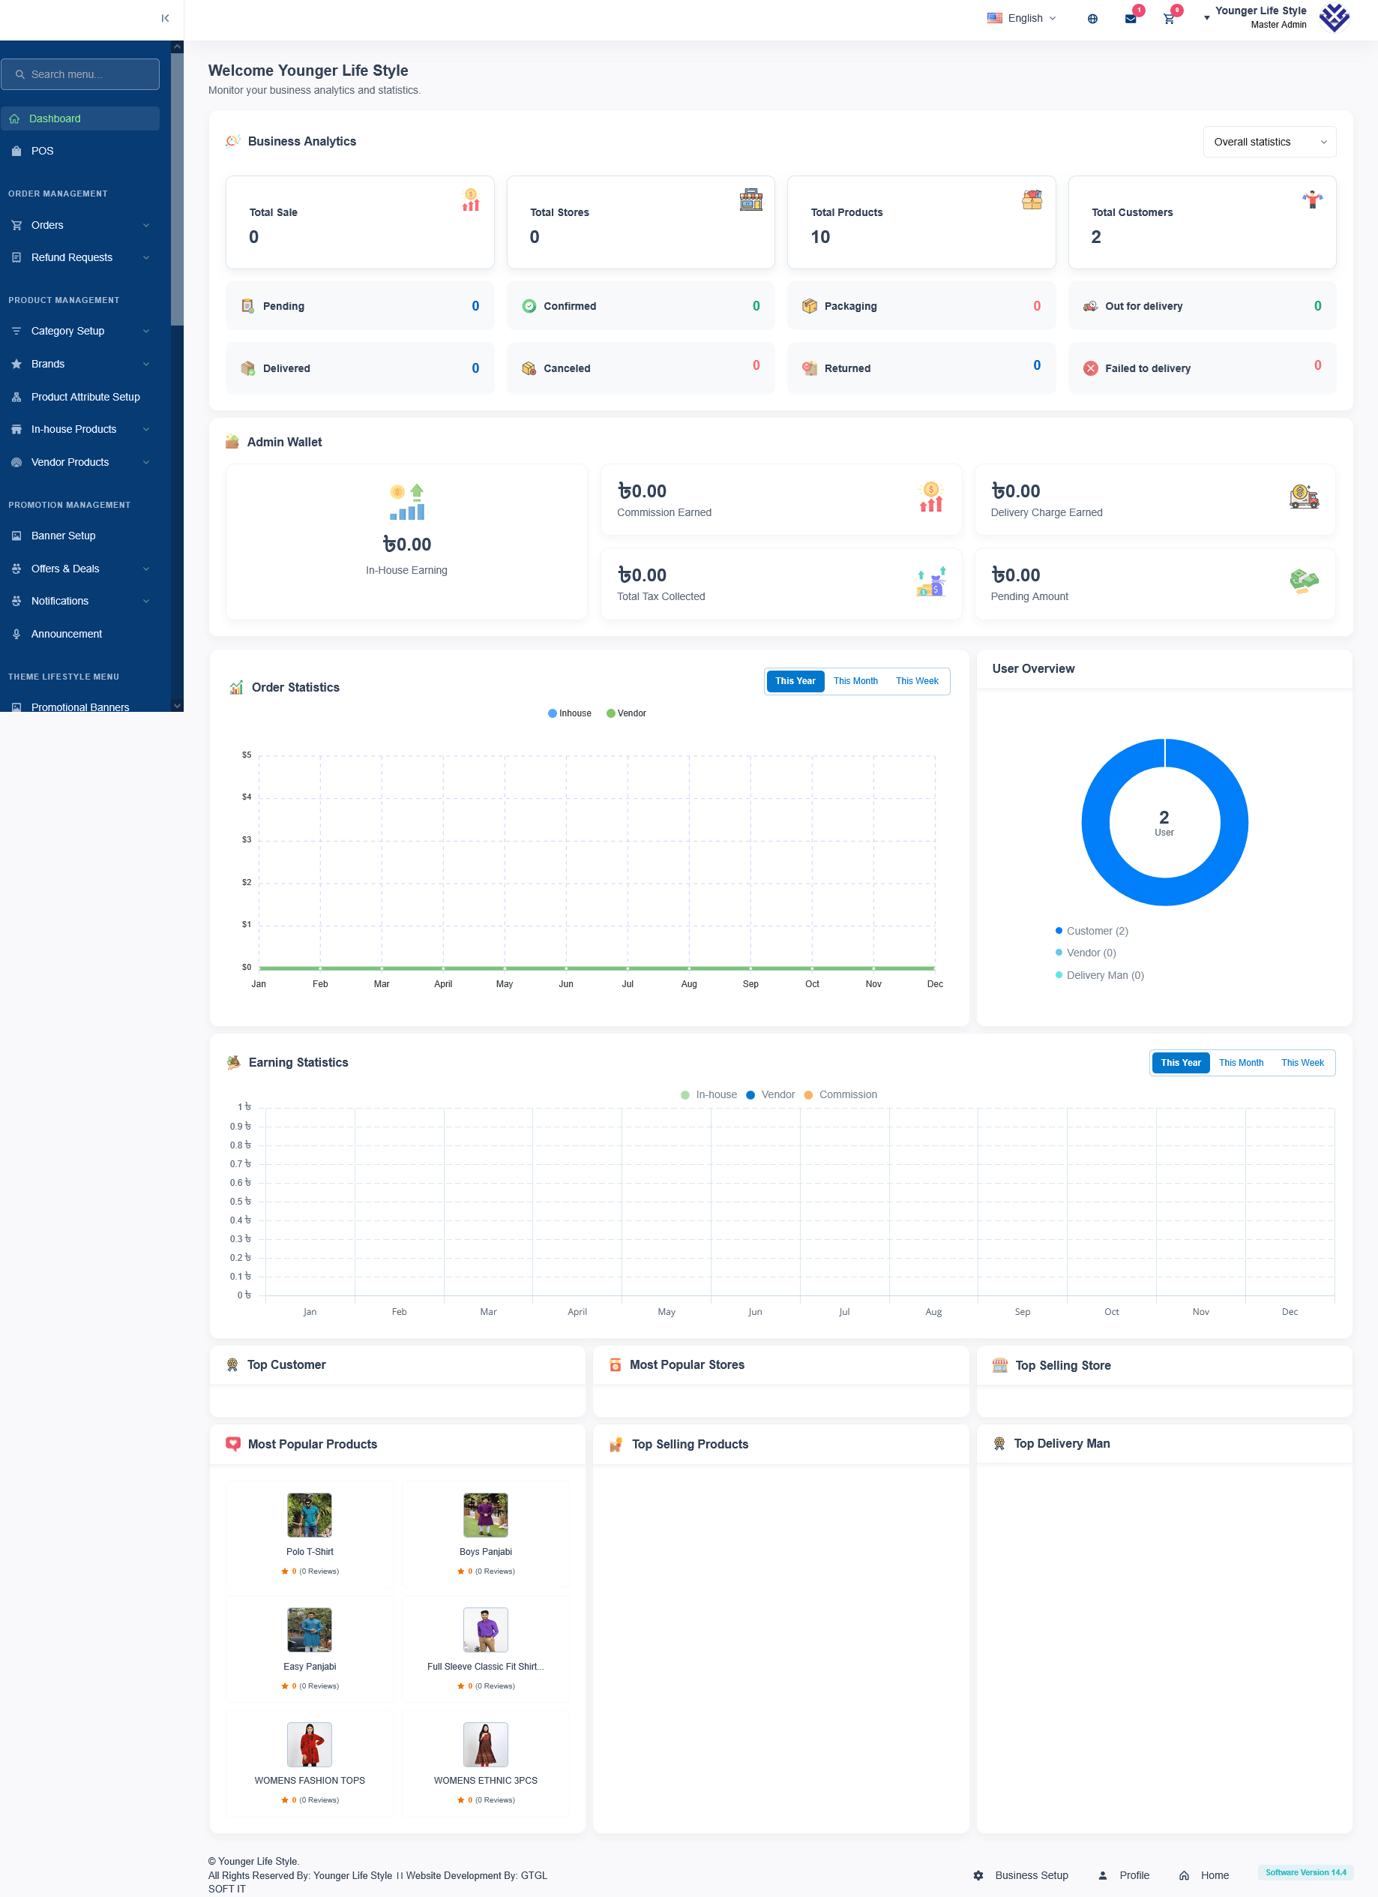Toggle the Inhouse series in Order Statistics legend
Viewport: 1378px width, 1897px height.
point(570,713)
